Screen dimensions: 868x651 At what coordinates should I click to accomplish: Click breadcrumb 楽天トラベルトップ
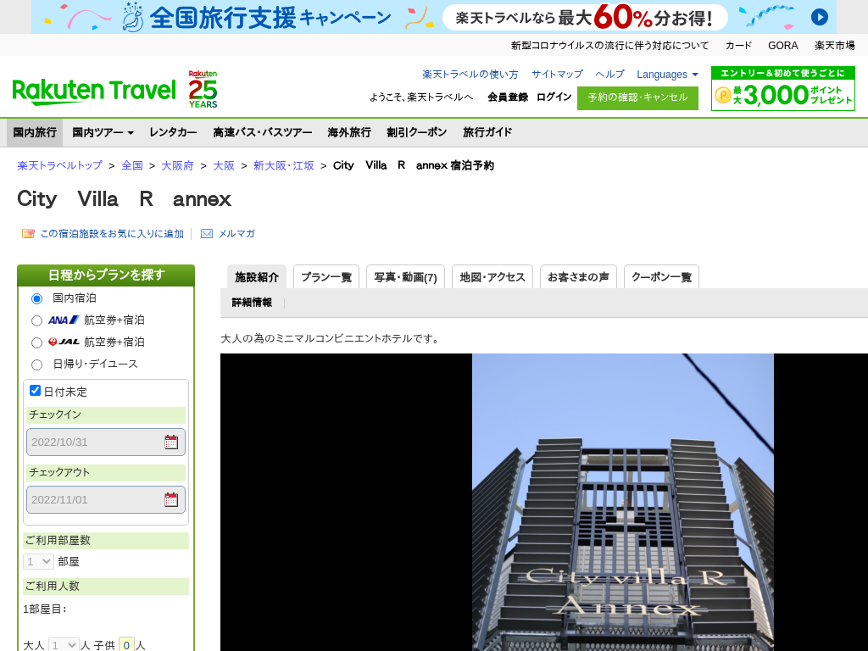click(x=60, y=165)
